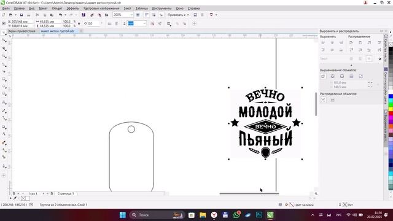
Task: Select the Transparency tool
Action: pyautogui.click(x=4, y=134)
